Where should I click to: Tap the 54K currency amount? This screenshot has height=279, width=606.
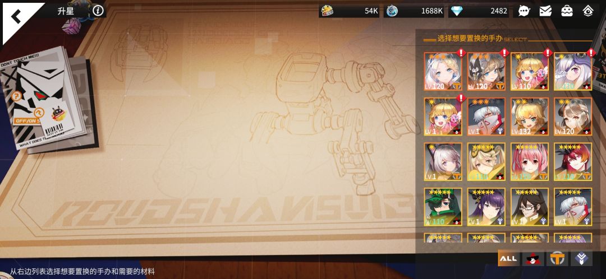point(371,11)
